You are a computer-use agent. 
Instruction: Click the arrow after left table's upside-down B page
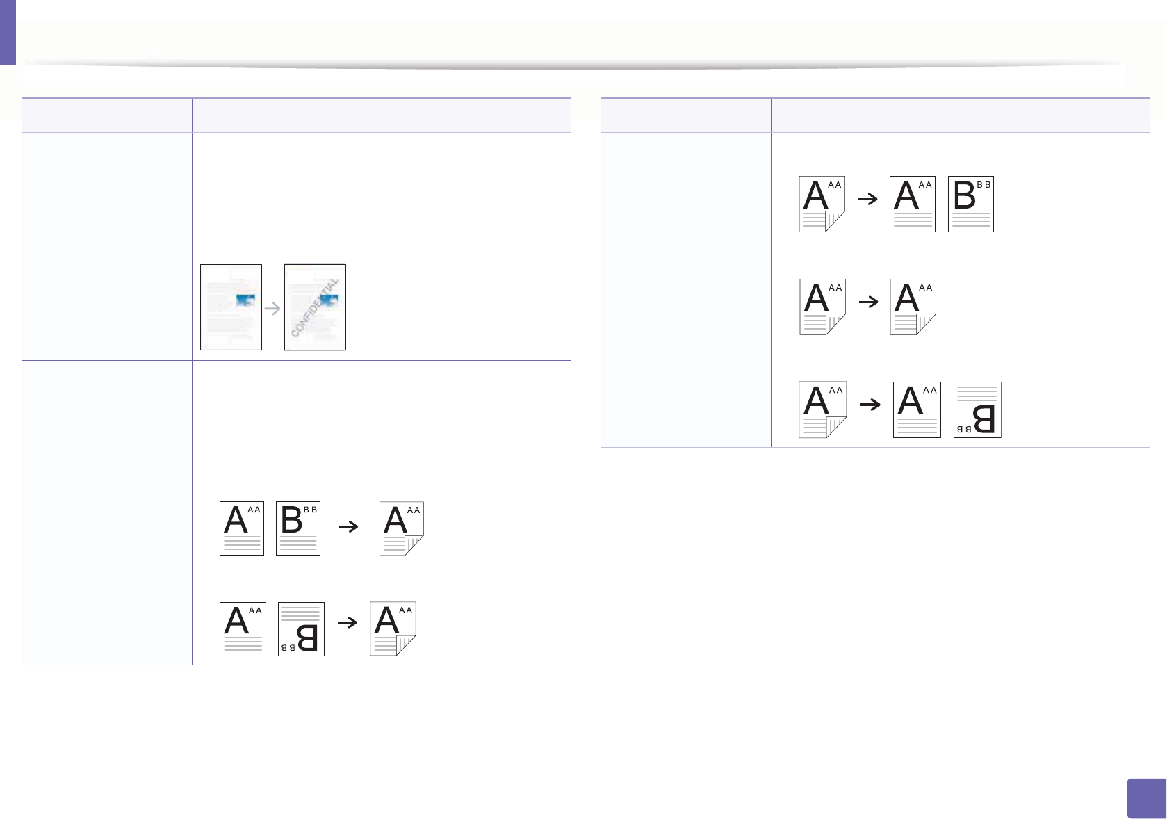(x=347, y=622)
